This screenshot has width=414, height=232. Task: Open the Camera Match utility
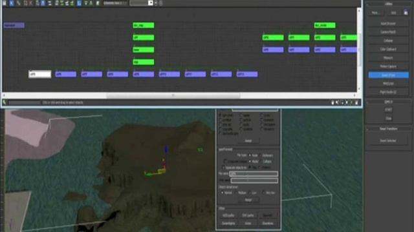[388, 32]
